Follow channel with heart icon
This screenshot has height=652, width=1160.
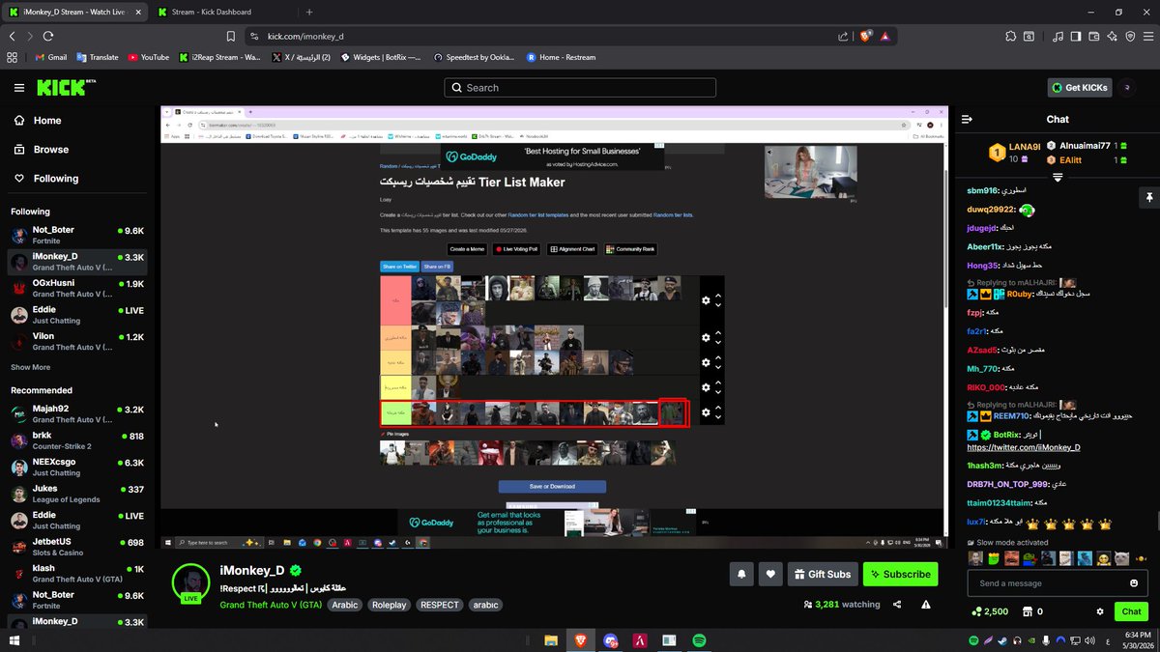[x=770, y=574]
